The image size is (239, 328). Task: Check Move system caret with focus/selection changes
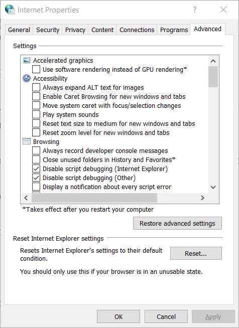(36, 105)
